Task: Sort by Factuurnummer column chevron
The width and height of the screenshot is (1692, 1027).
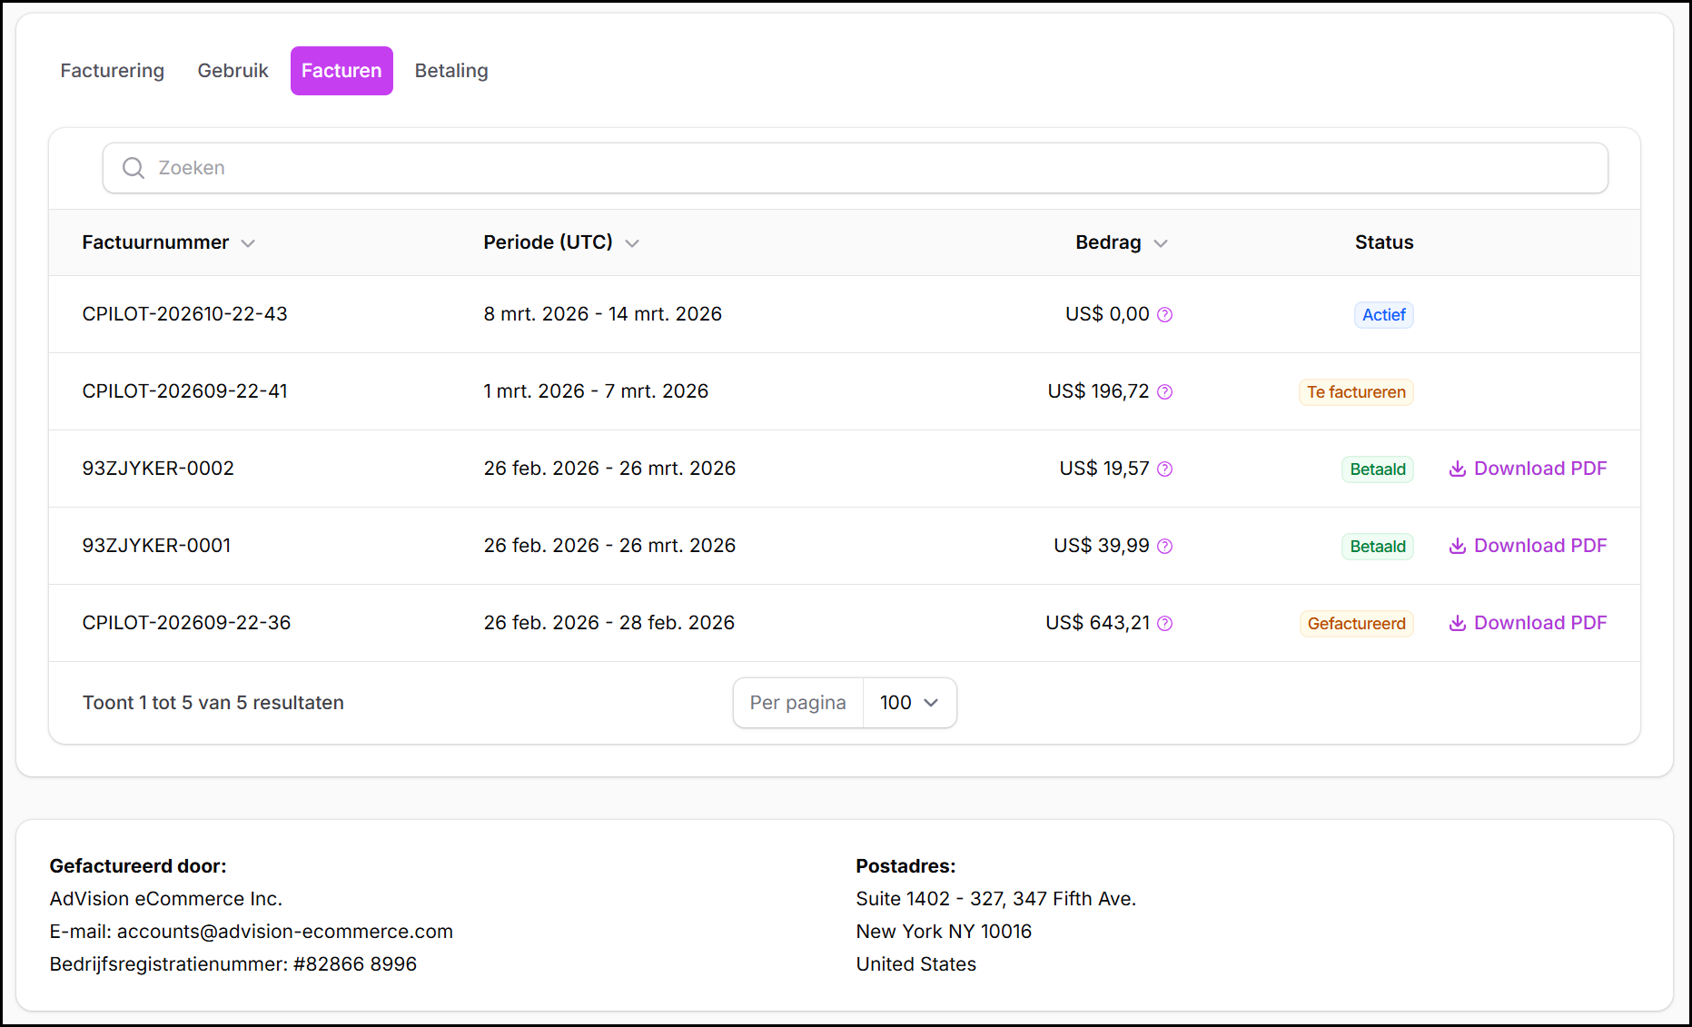Action: pos(248,243)
